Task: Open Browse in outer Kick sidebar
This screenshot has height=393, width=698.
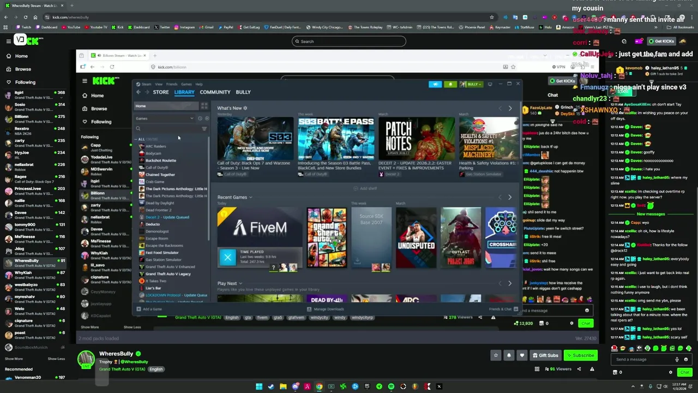Action: click(23, 69)
